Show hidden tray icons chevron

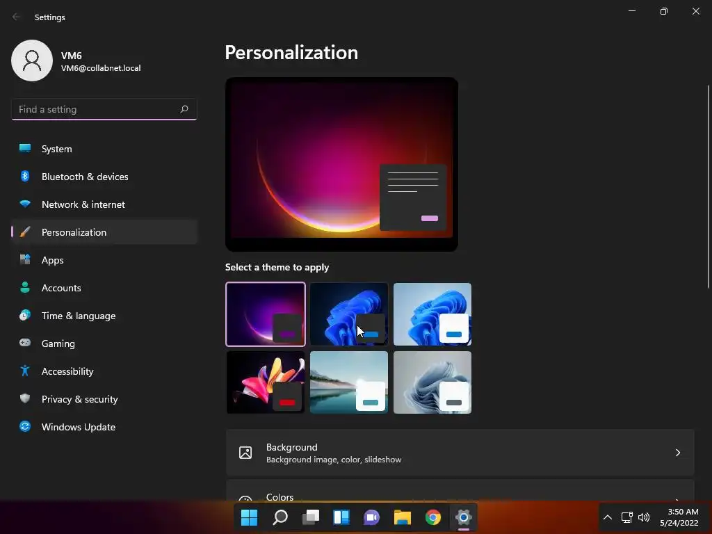pyautogui.click(x=608, y=517)
